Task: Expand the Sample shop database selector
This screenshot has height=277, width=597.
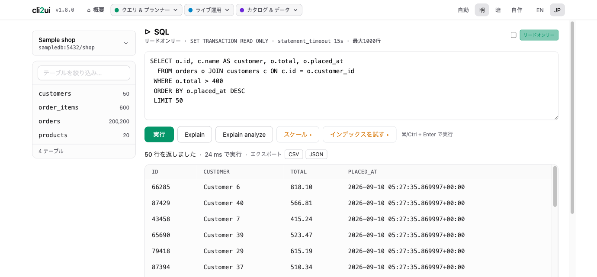Action: tap(84, 43)
